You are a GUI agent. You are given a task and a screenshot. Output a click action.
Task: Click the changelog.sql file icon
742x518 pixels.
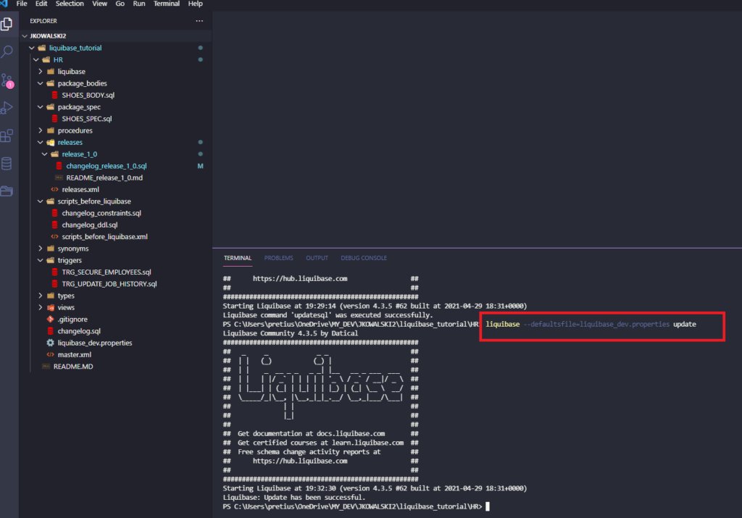click(51, 331)
